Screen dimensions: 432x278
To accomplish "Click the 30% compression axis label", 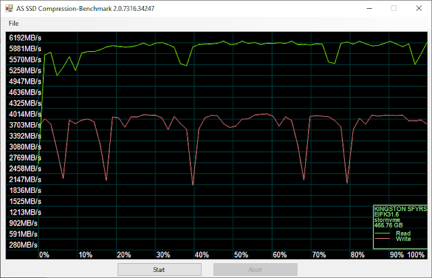I will [x=163, y=255].
